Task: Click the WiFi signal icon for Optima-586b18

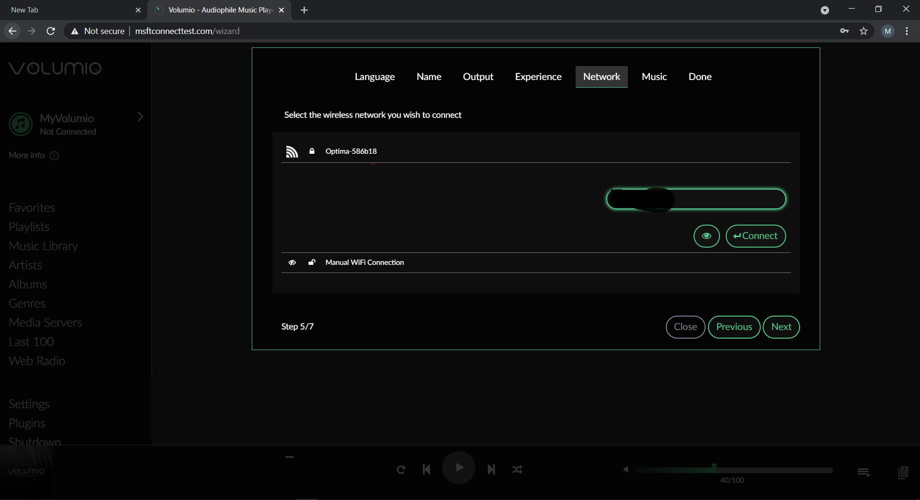Action: click(x=292, y=152)
